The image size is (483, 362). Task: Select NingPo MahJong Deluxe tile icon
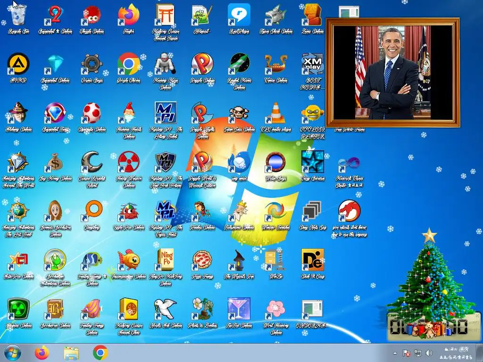[x=166, y=260]
